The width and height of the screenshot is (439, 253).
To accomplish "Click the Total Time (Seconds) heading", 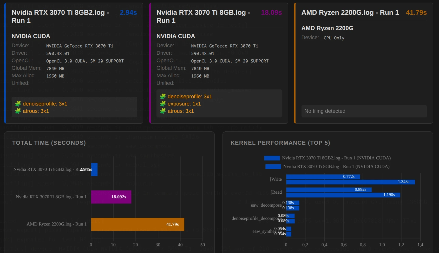I will pos(49,143).
